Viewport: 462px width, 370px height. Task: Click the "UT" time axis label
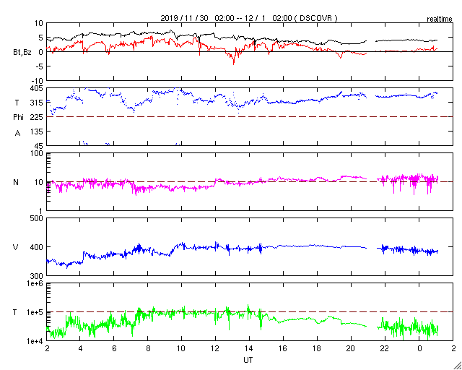[x=248, y=360]
